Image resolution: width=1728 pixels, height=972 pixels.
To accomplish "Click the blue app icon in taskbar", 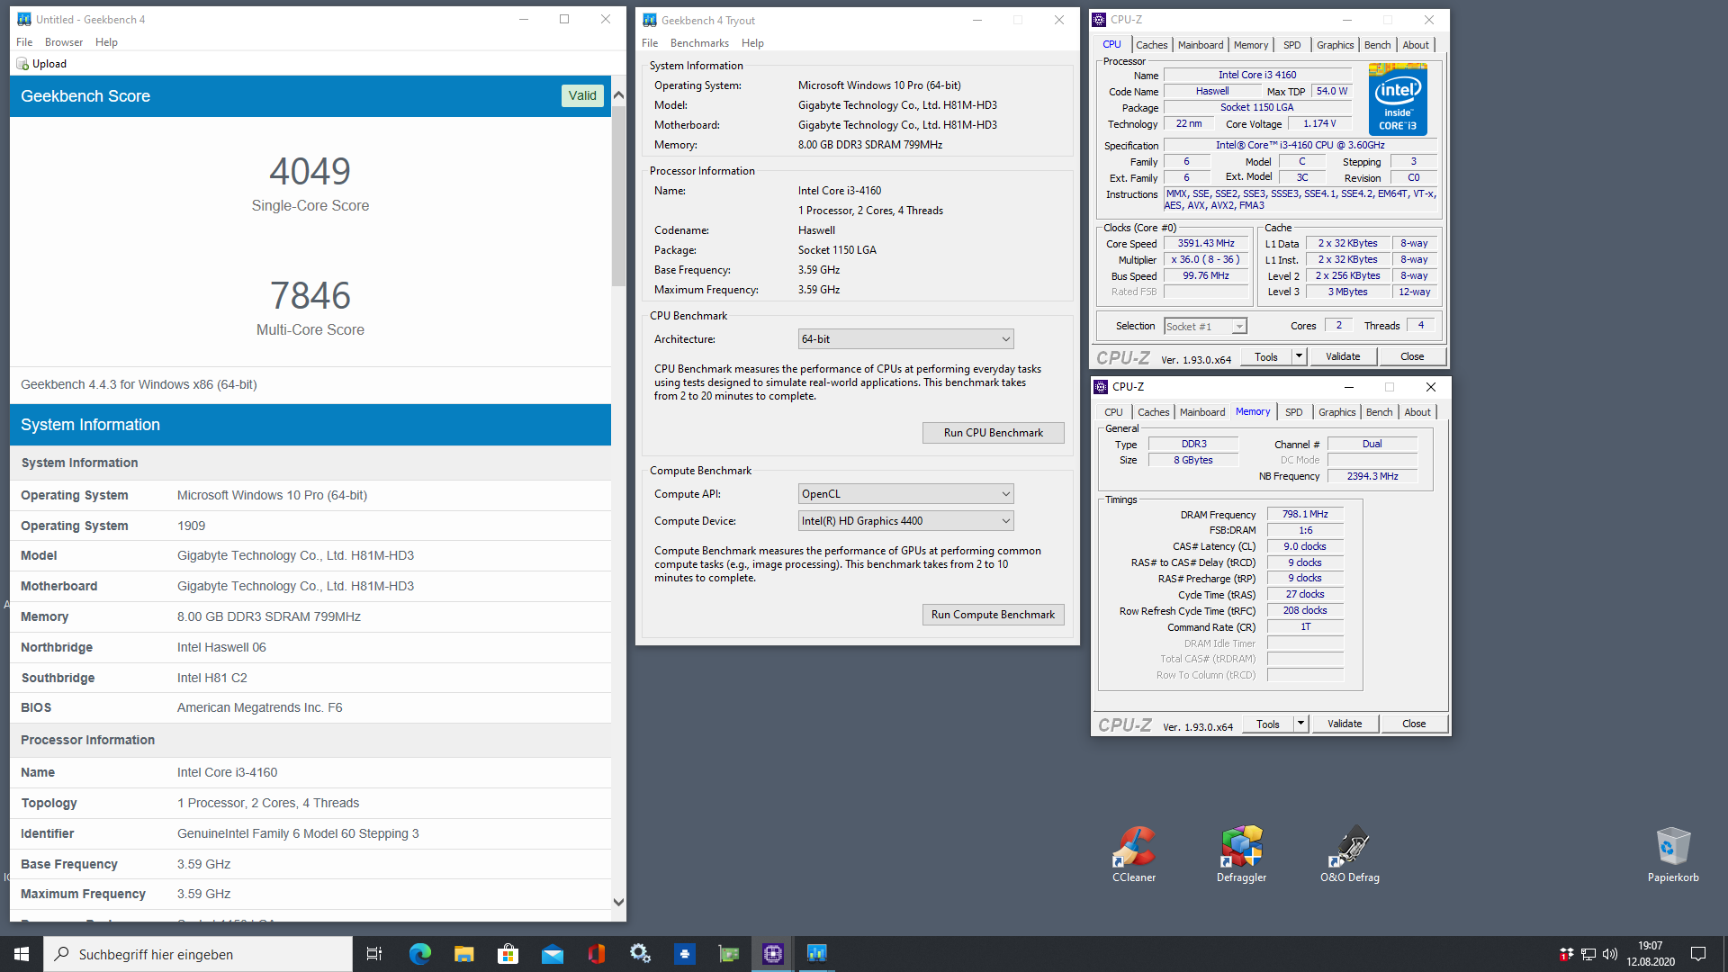I will click(x=685, y=954).
